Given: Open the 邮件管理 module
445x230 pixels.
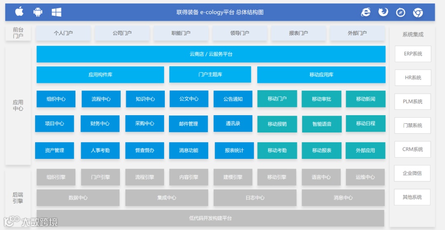Looking at the screenshot, I should 188,124.
